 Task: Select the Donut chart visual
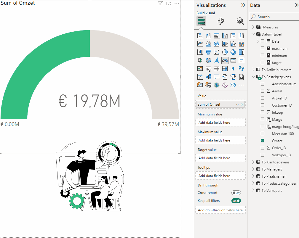coord(233,52)
